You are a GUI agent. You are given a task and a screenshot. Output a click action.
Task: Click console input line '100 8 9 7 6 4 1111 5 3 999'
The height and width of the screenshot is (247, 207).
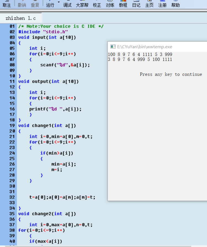(140, 54)
